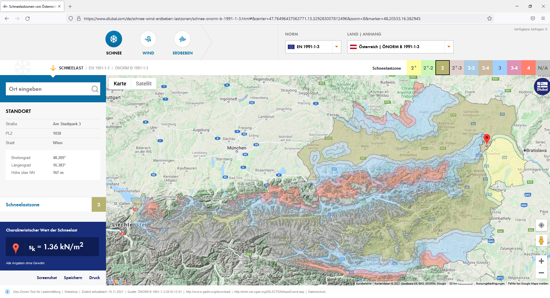Open the Datenschutz footer link
The height and width of the screenshot is (298, 550).
317,292
